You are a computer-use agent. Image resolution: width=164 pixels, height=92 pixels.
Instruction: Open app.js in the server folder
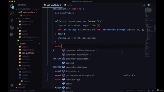[25, 84]
